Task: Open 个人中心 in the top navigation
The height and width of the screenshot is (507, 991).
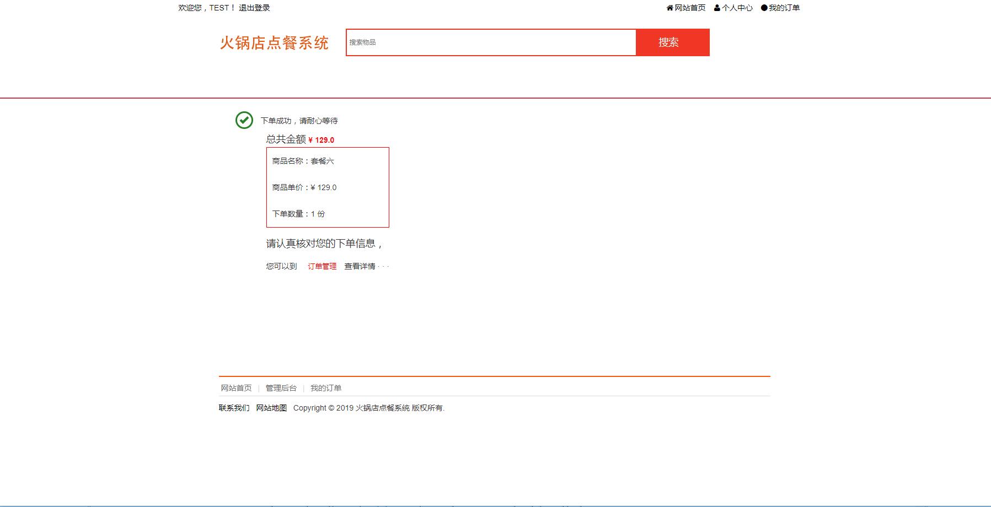Action: pyautogui.click(x=737, y=8)
